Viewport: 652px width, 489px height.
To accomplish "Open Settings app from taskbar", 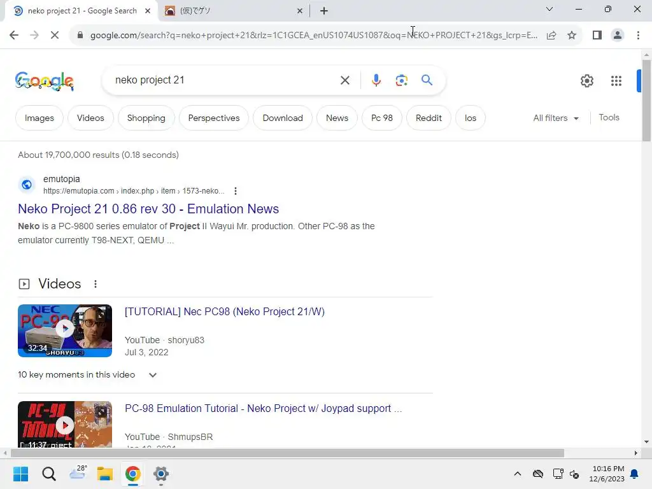I will tap(161, 474).
